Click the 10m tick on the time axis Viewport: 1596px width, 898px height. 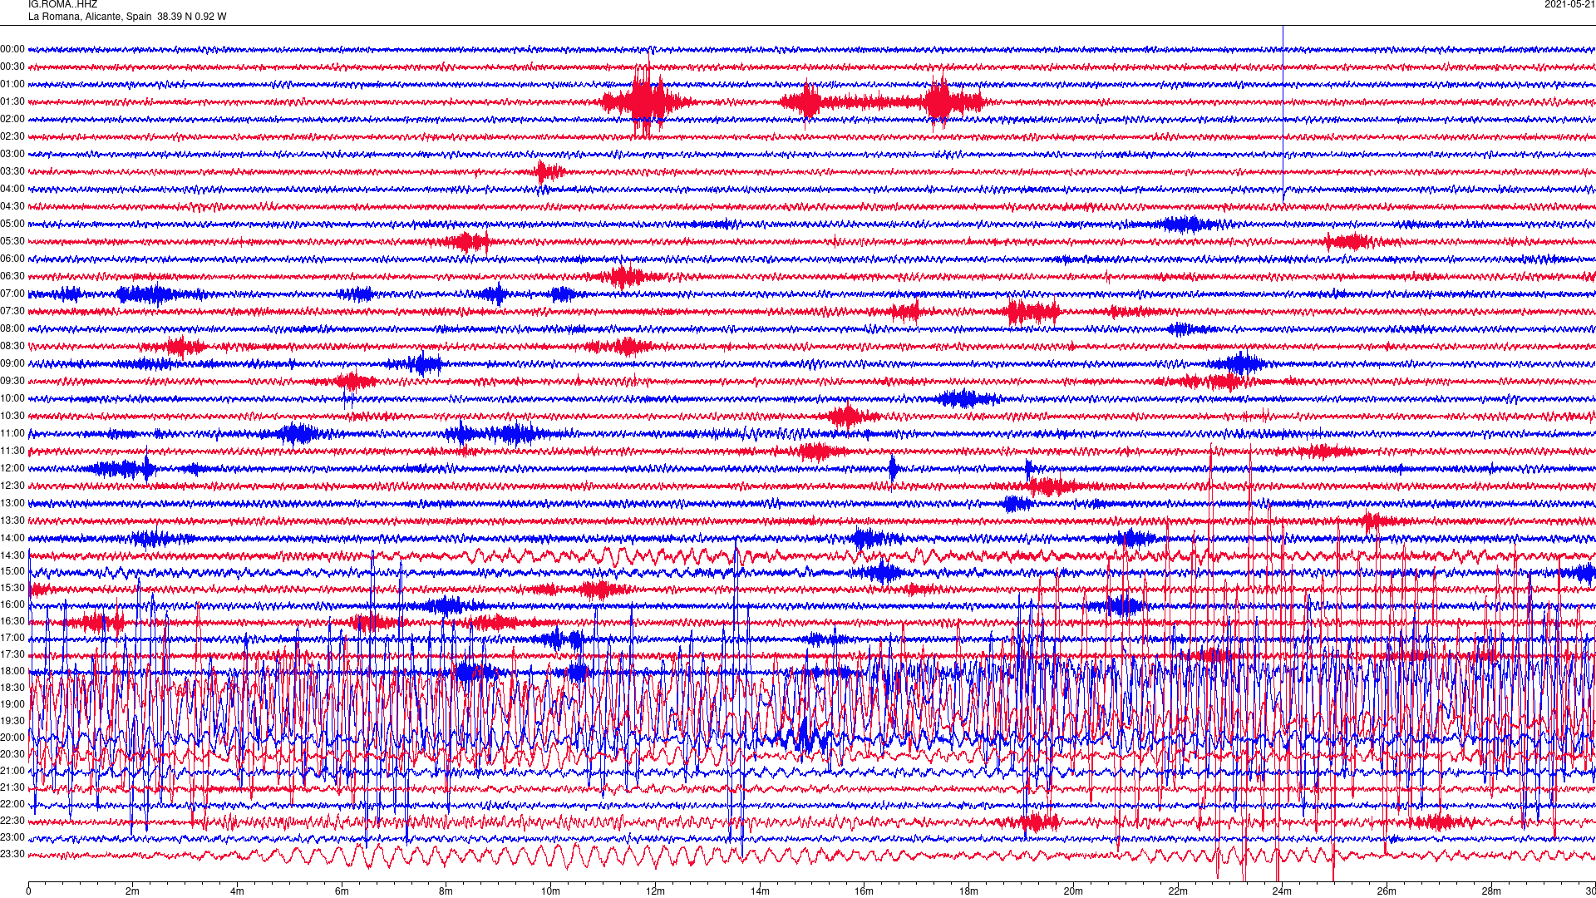click(x=550, y=891)
